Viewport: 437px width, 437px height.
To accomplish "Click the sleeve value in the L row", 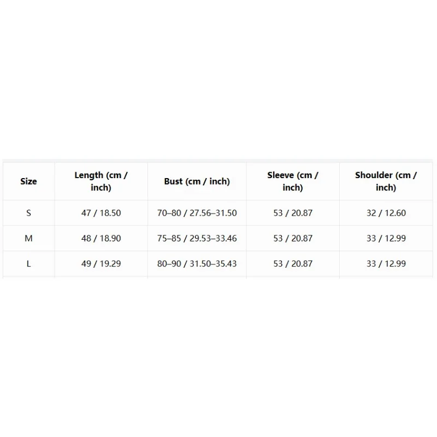I will point(293,264).
